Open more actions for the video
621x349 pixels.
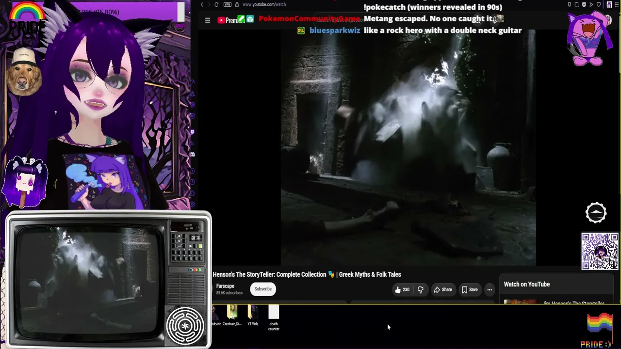pos(490,290)
